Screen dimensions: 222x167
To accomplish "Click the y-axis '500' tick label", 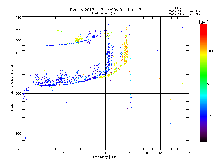I will click(x=18, y=40).
